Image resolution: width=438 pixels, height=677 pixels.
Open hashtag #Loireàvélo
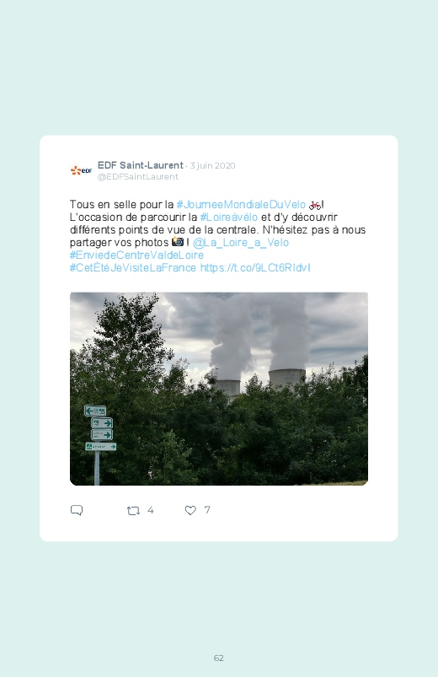pos(229,218)
